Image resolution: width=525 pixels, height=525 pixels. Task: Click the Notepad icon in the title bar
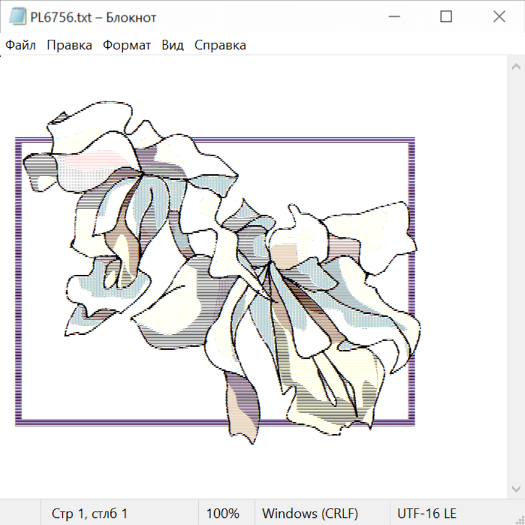[x=17, y=17]
